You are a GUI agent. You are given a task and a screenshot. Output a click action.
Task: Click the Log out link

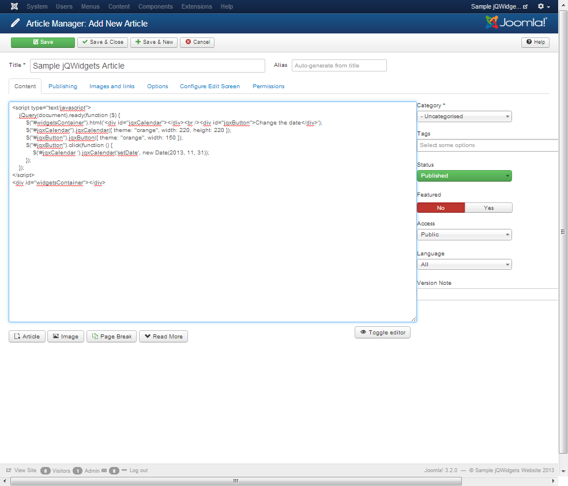pyautogui.click(x=138, y=470)
